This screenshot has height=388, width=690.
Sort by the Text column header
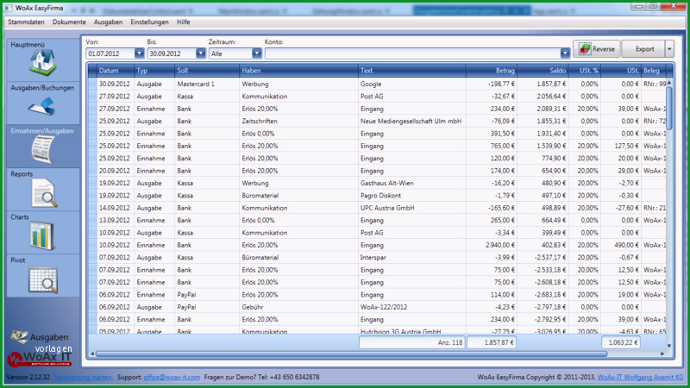pos(412,71)
